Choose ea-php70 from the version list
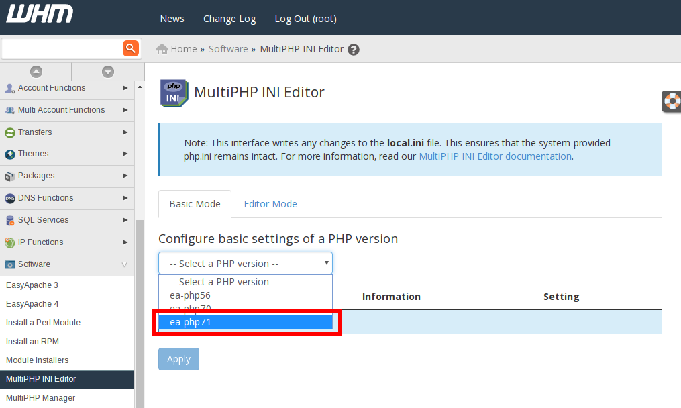 (246, 309)
